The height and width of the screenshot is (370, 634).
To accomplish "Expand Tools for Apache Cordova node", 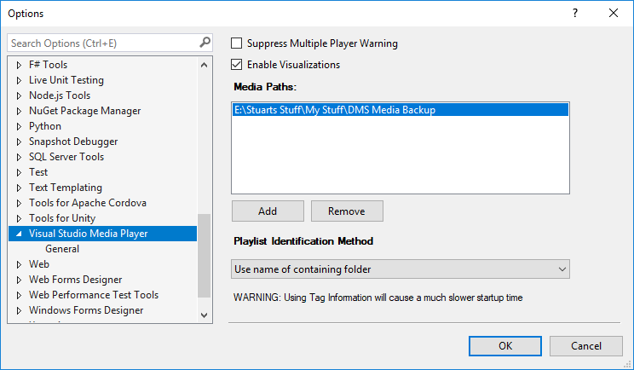I will click(19, 203).
